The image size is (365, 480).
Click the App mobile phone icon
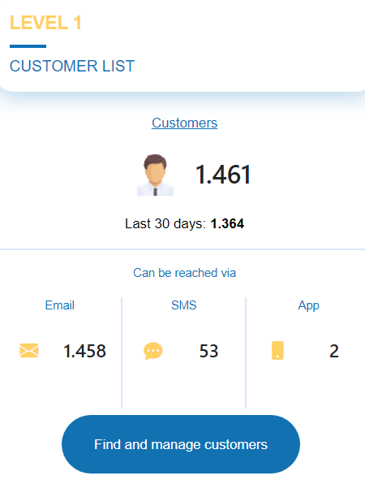[x=277, y=351]
